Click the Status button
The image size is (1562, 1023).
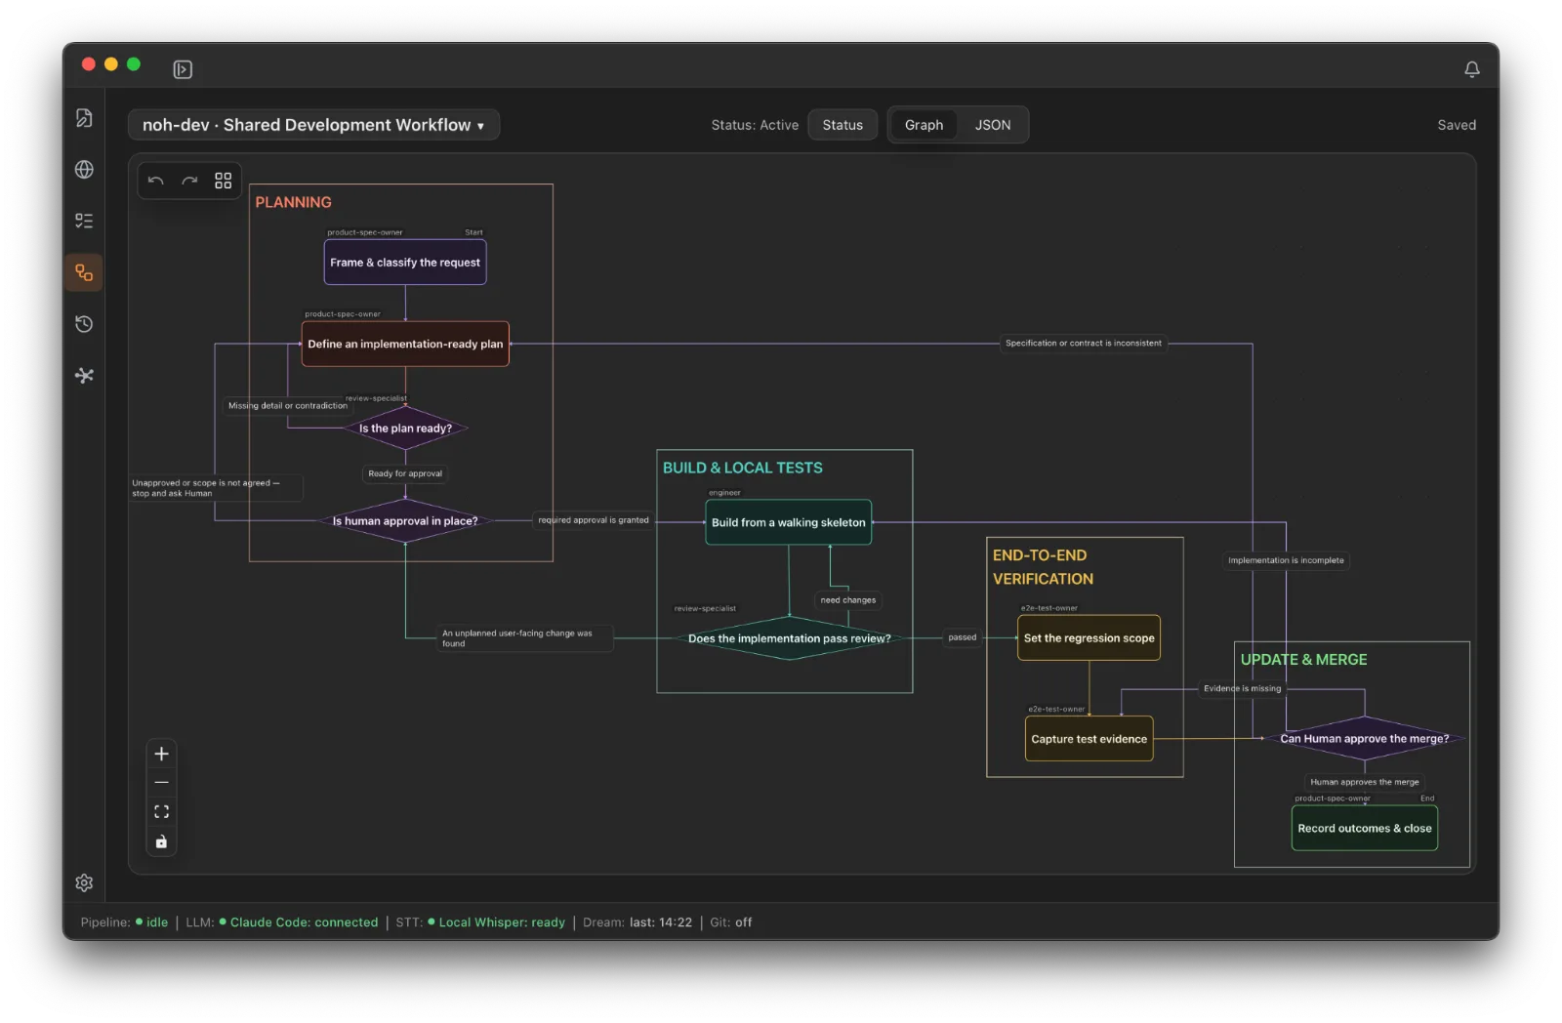pos(843,125)
